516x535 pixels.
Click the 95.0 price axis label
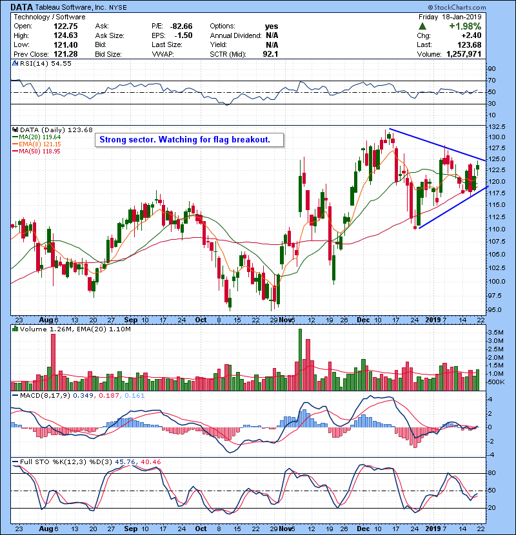(495, 310)
